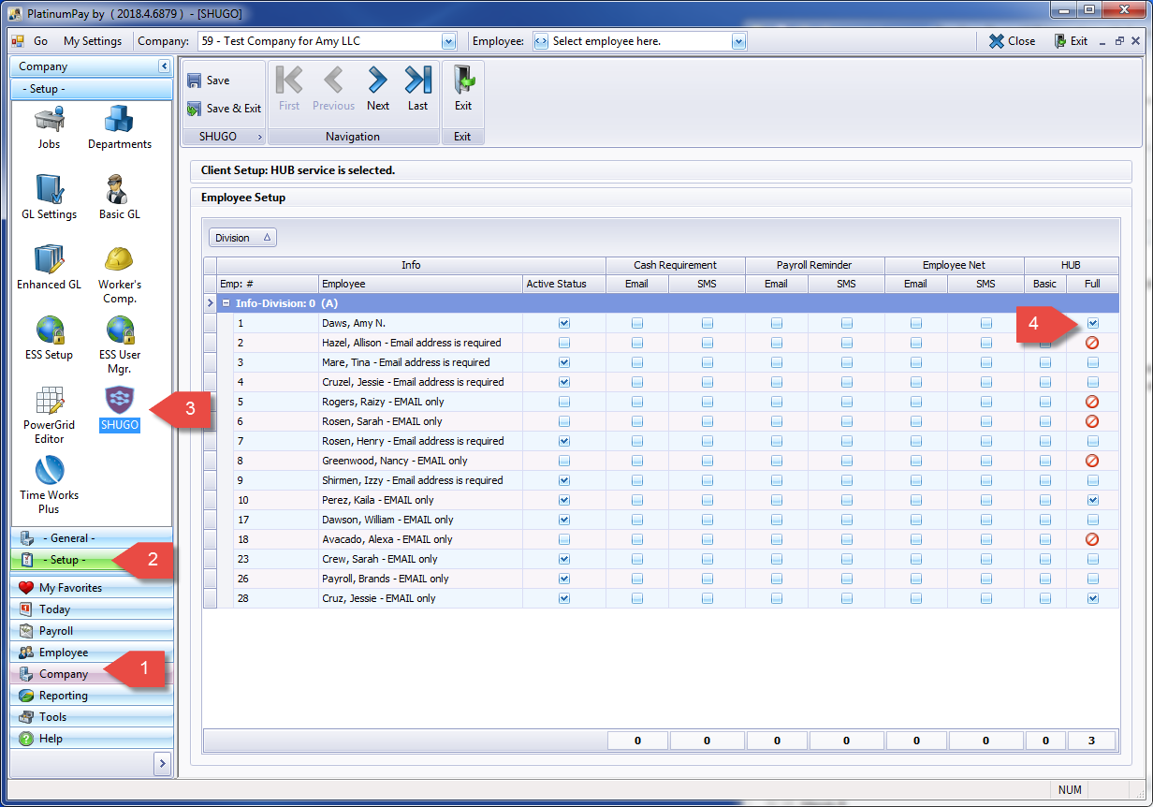Click the restricted HUB Full icon for Hazel, Allison
The image size is (1153, 807).
pyautogui.click(x=1092, y=343)
